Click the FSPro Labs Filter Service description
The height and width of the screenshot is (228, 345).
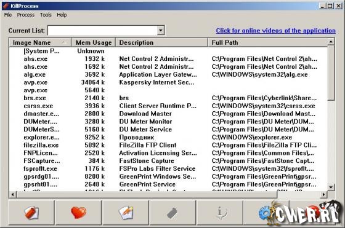(x=157, y=169)
